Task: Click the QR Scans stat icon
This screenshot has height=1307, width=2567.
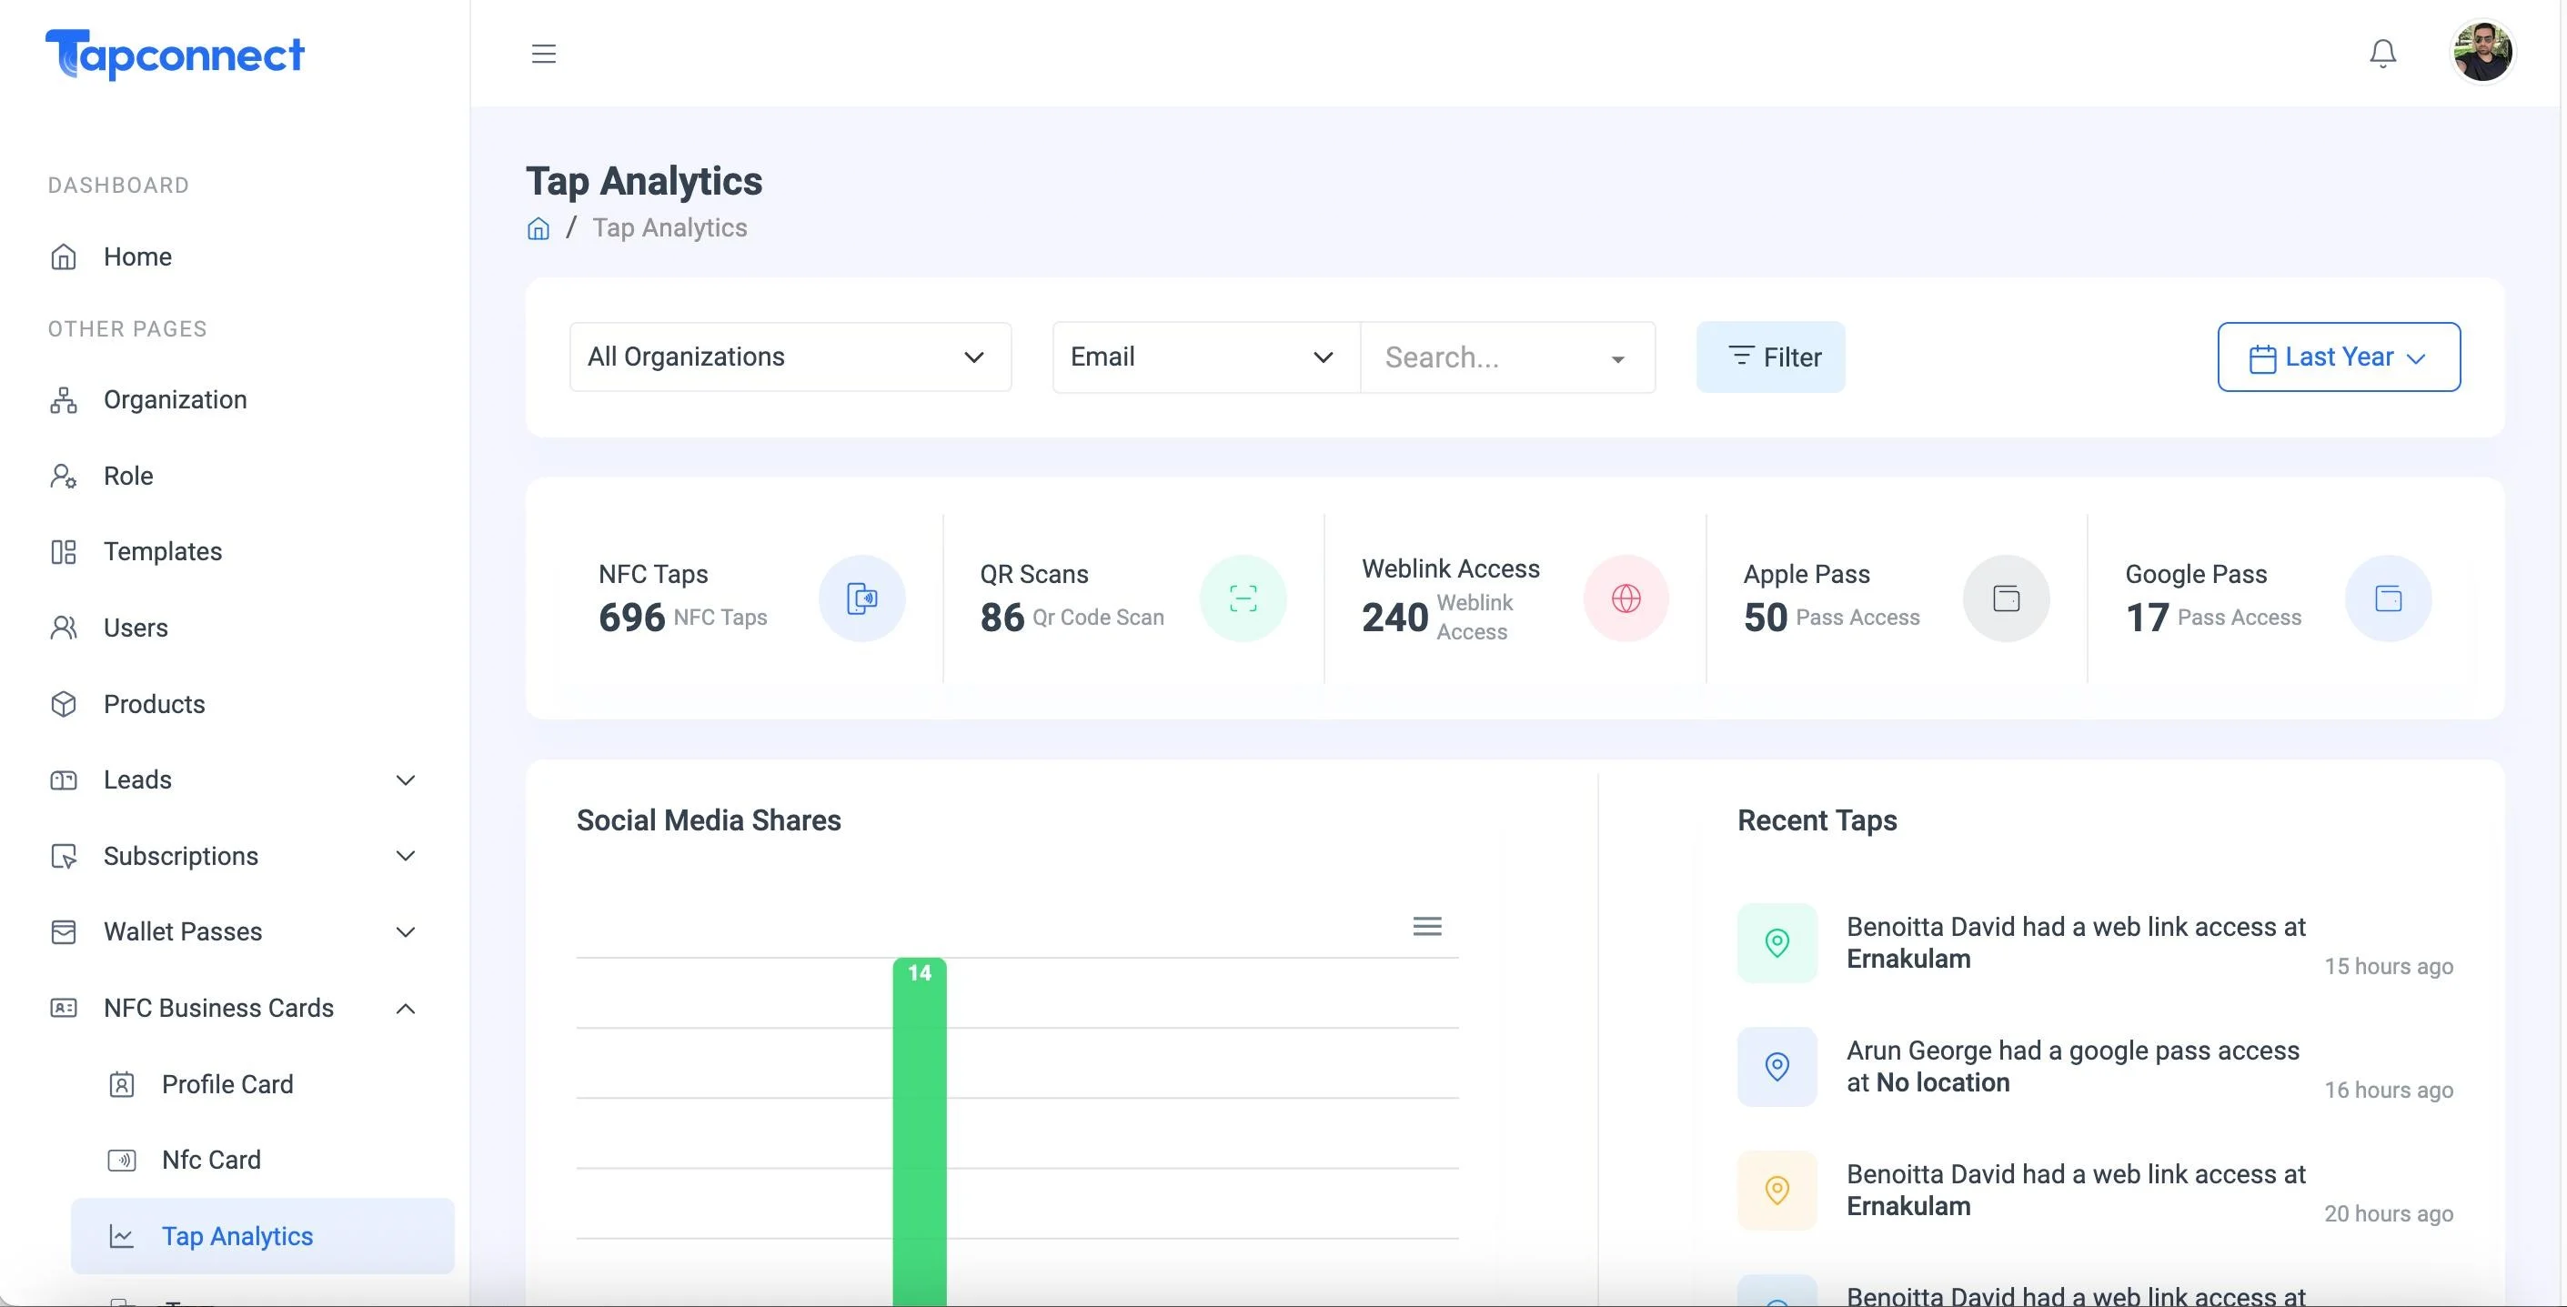Action: tap(1243, 598)
